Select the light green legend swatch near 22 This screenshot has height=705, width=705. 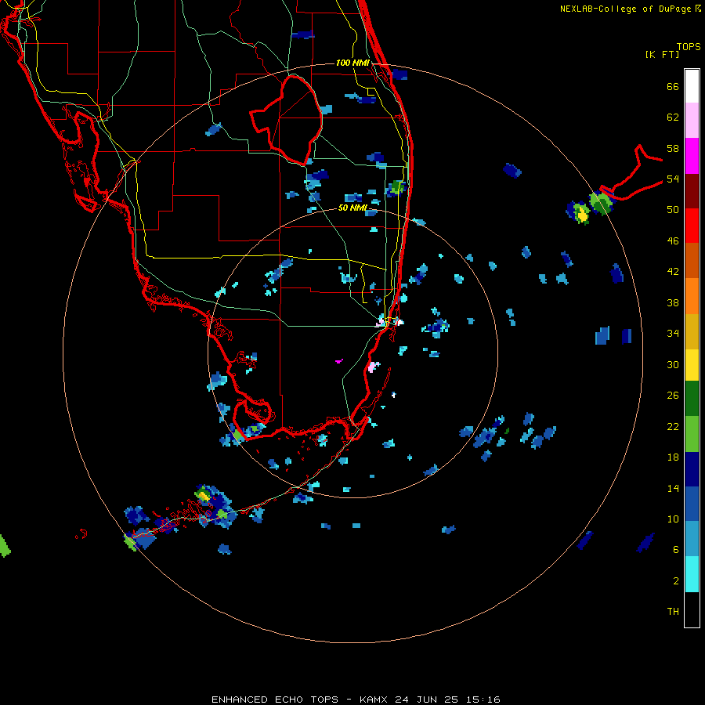692,434
